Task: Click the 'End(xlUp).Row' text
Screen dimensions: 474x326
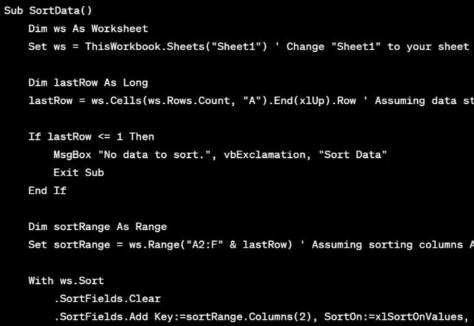Action: (314, 101)
